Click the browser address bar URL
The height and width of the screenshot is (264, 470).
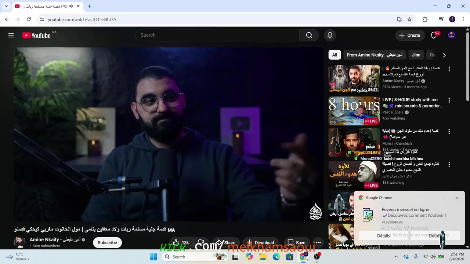click(x=82, y=19)
